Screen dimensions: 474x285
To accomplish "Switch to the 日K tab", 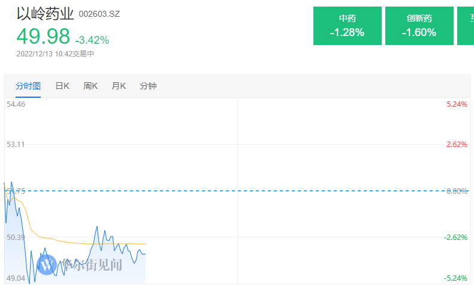I will point(62,86).
